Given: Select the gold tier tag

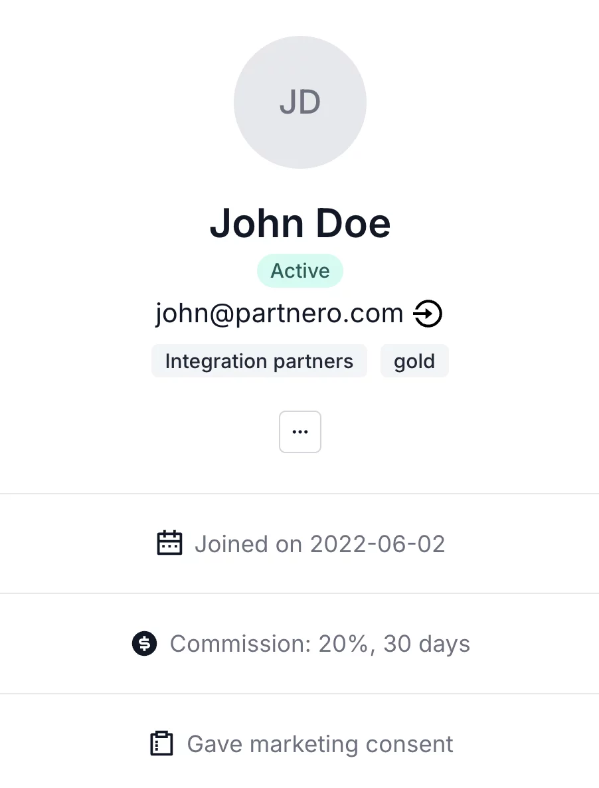Looking at the screenshot, I should pyautogui.click(x=414, y=361).
